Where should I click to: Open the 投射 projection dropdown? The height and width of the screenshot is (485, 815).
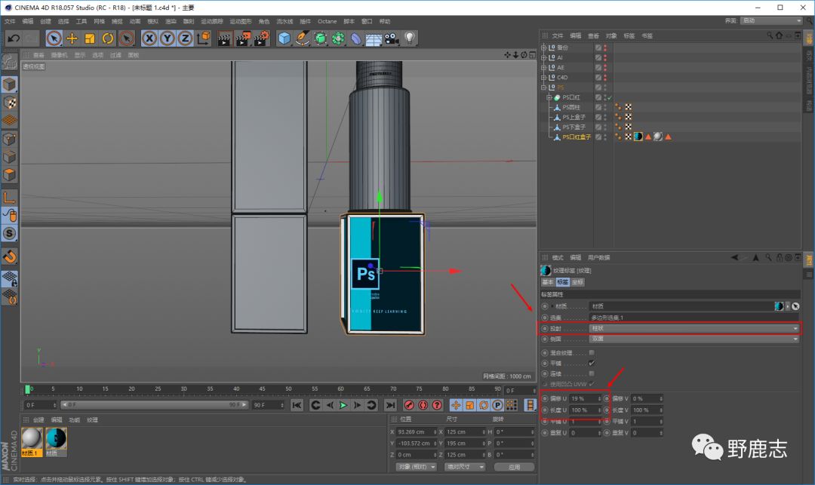694,329
